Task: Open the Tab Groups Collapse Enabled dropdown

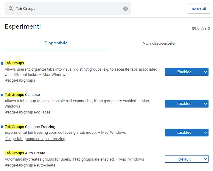Action: 186,104
